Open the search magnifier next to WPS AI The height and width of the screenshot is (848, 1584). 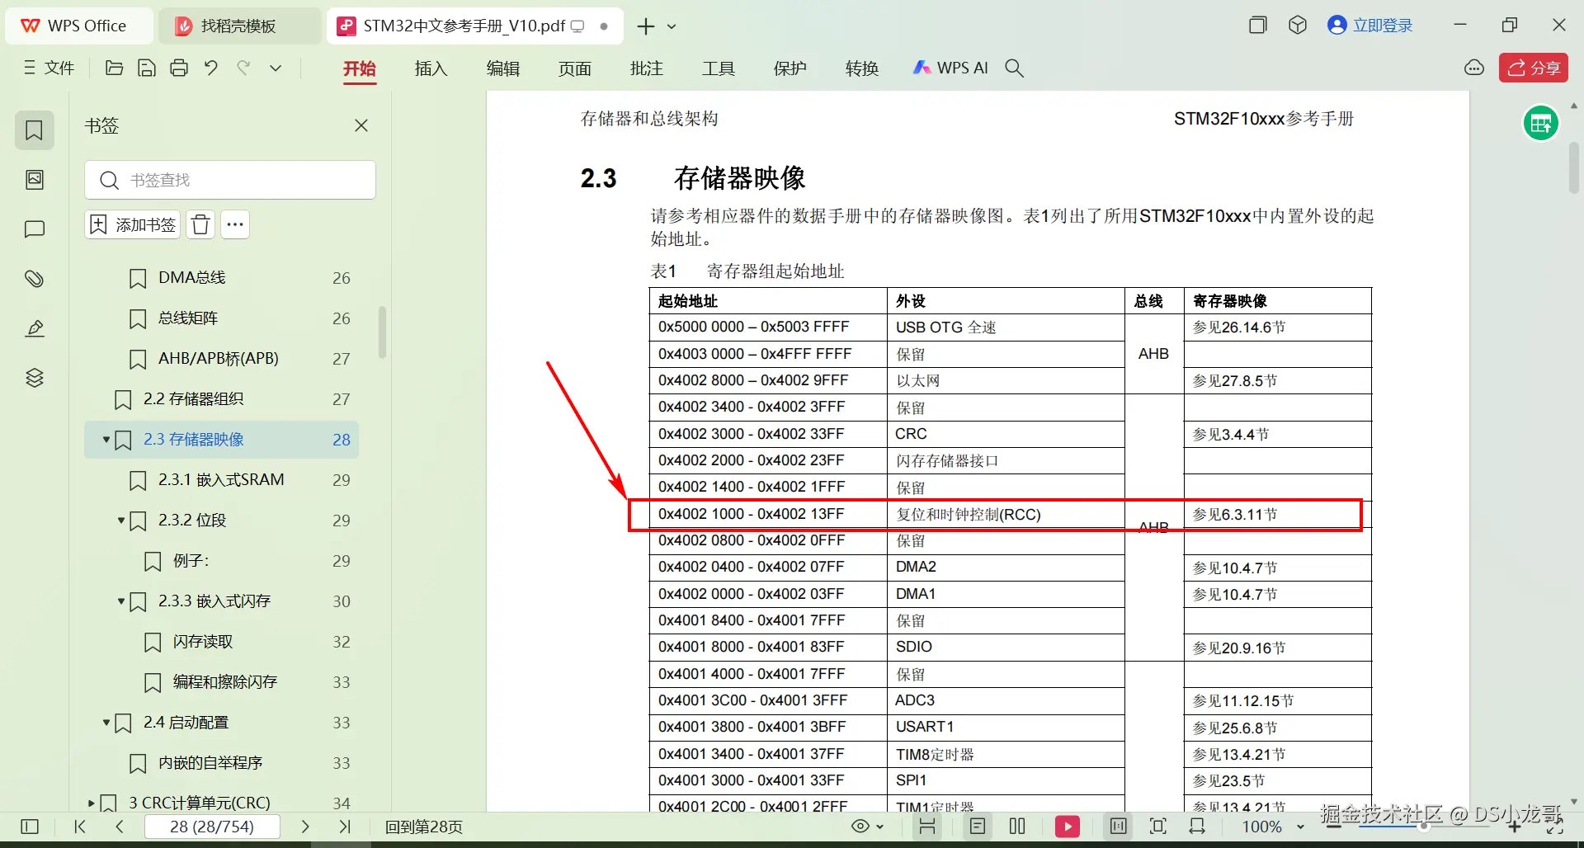pos(1015,68)
